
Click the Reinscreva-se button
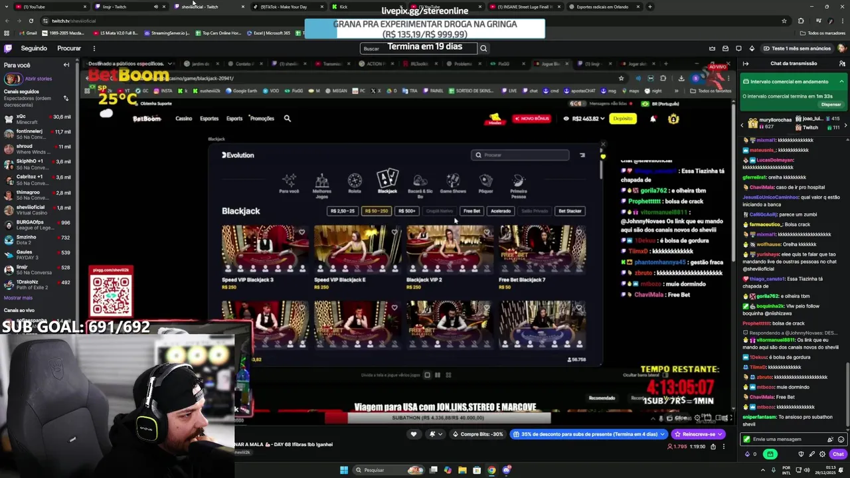(698, 434)
